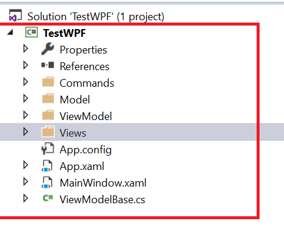Click the Model folder icon

48,99
